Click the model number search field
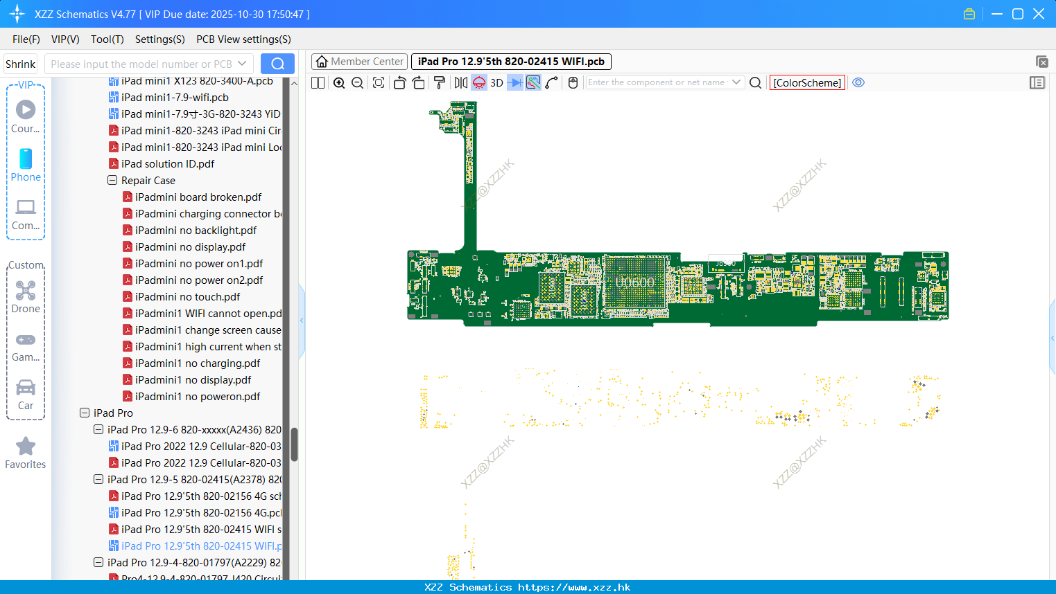 pyautogui.click(x=142, y=64)
